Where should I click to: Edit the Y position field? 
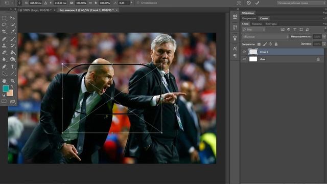pos(60,3)
